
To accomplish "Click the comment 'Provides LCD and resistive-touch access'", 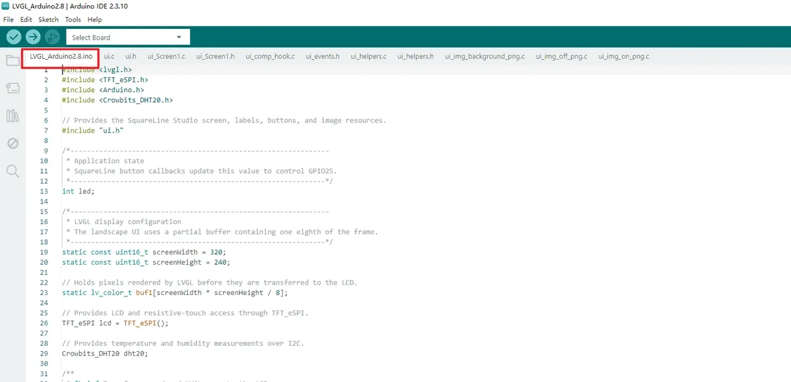I will click(185, 313).
